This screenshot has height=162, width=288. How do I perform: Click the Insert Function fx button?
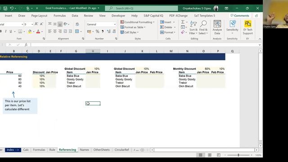point(26,45)
